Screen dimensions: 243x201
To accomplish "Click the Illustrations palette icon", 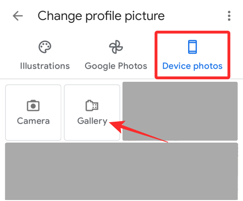I will click(x=45, y=47).
